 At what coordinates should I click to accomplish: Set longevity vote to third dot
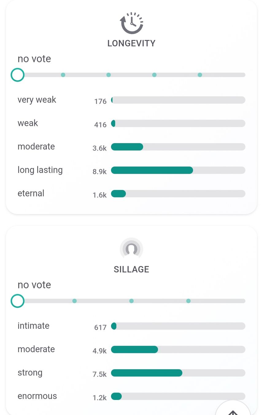point(108,75)
